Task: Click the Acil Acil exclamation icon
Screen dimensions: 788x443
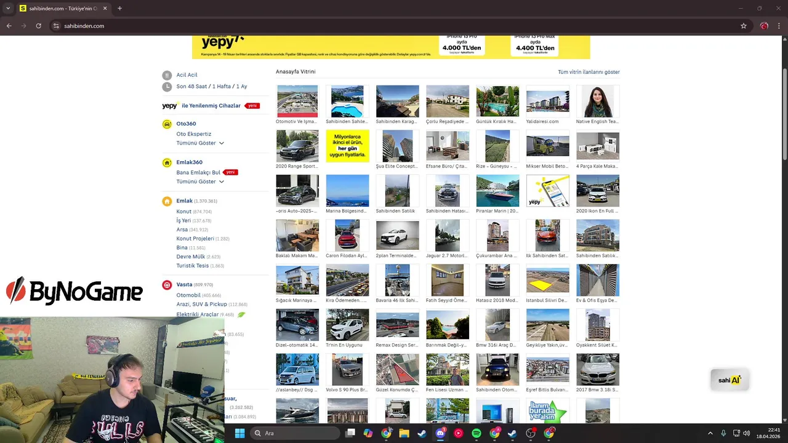Action: point(167,75)
